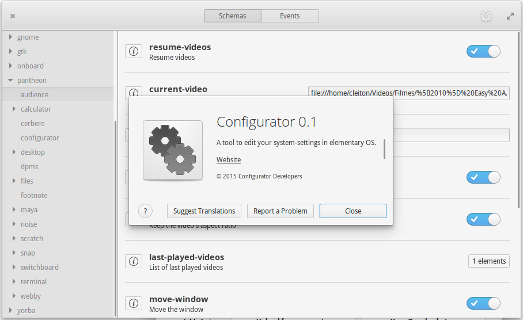This screenshot has height=320, width=523.
Task: Select the switchboard entry label
Action: [39, 267]
